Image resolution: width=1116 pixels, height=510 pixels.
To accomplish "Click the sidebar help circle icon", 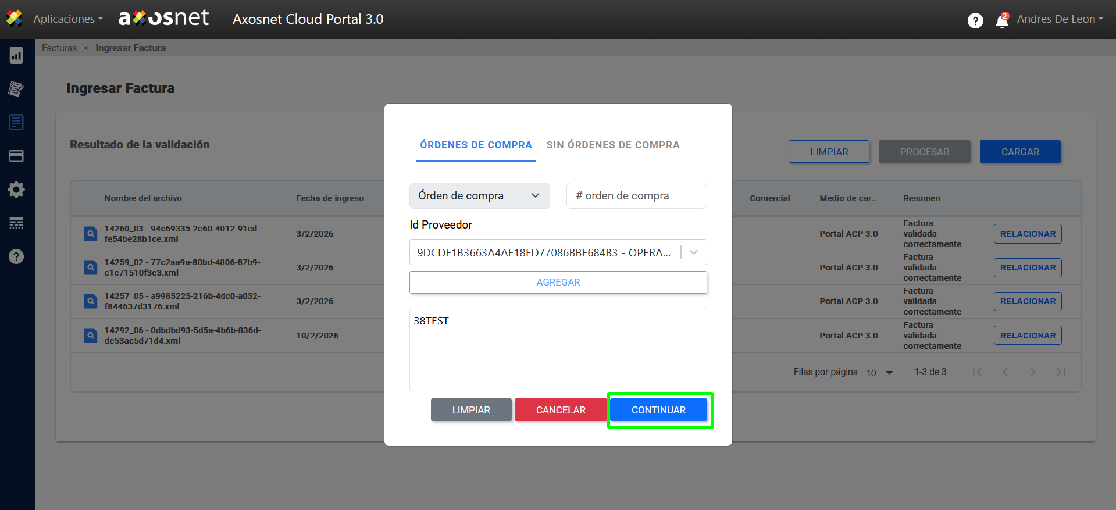I will pos(16,256).
